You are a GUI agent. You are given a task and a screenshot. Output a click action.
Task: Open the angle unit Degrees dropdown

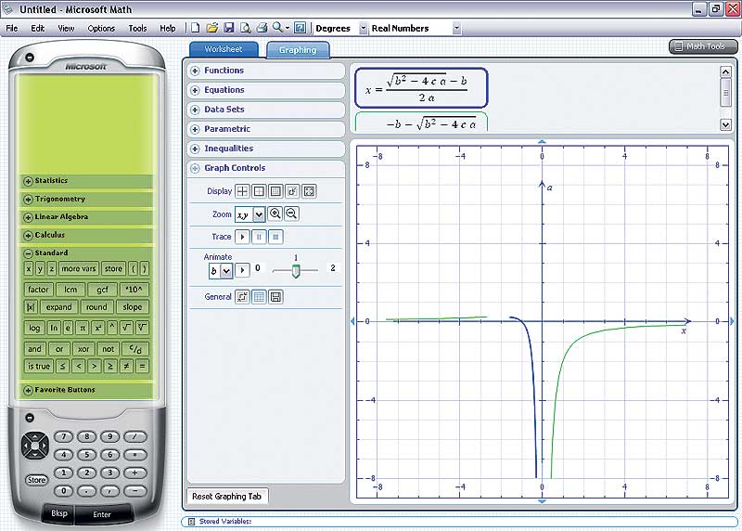363,29
